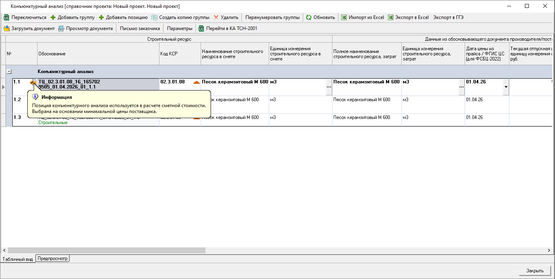Click the Переключиться toolbar icon
The height and width of the screenshot is (279, 555).
tap(6, 17)
